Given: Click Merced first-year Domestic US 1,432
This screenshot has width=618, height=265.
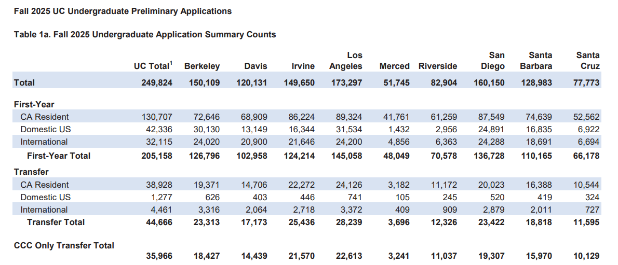Looking at the screenshot, I should [x=399, y=129].
